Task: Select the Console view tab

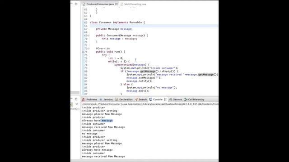Action: [x=158, y=99]
